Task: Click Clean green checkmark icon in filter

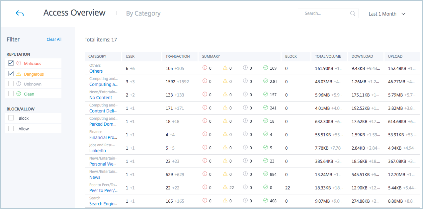Action: 19,94
